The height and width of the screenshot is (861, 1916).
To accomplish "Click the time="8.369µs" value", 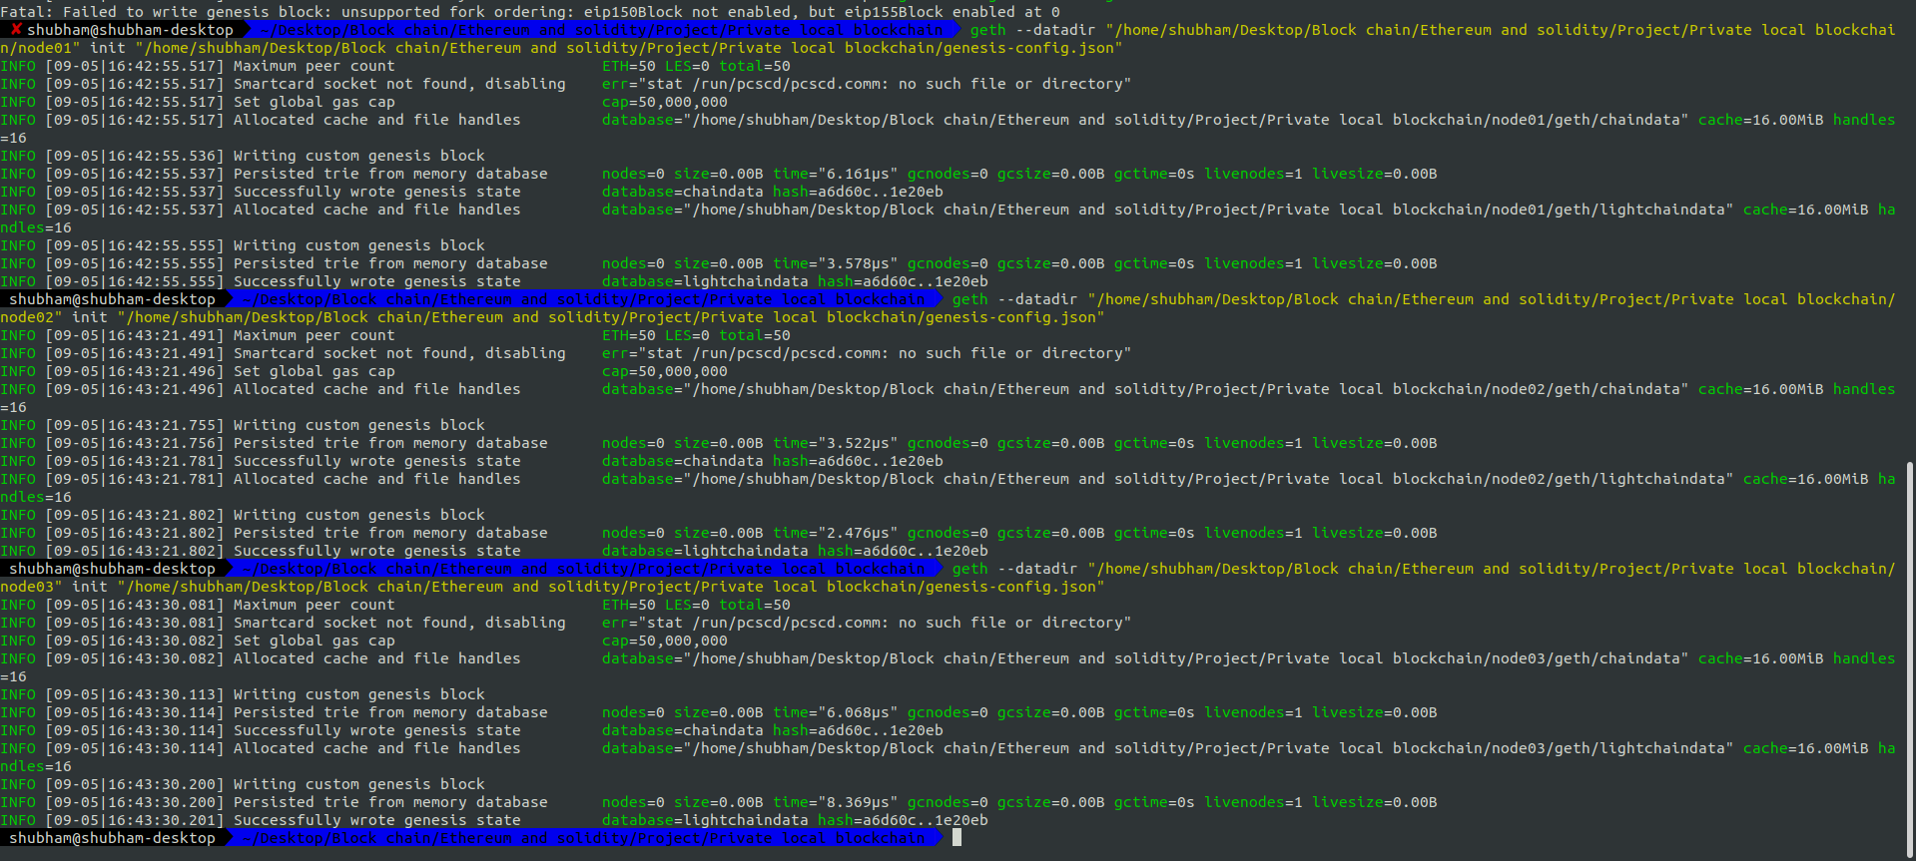I will coord(835,802).
